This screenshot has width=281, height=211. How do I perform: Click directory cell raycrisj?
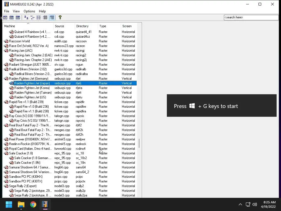[80, 121]
